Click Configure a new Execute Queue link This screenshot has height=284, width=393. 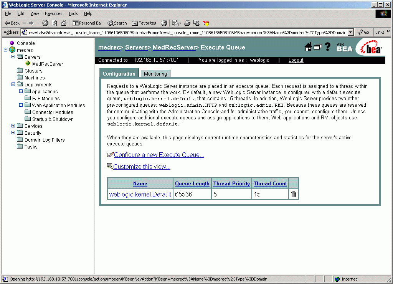(x=159, y=155)
